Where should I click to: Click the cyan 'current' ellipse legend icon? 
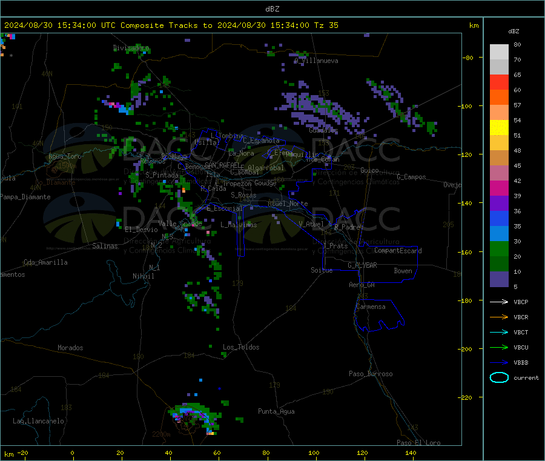[x=499, y=377]
